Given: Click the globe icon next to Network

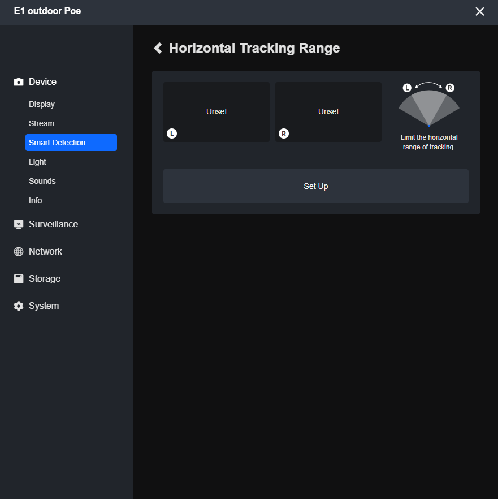Looking at the screenshot, I should click(x=19, y=251).
